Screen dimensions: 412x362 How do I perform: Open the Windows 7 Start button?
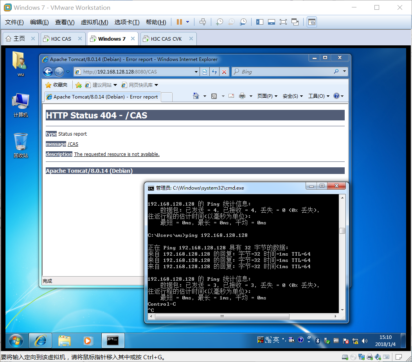[x=16, y=341]
